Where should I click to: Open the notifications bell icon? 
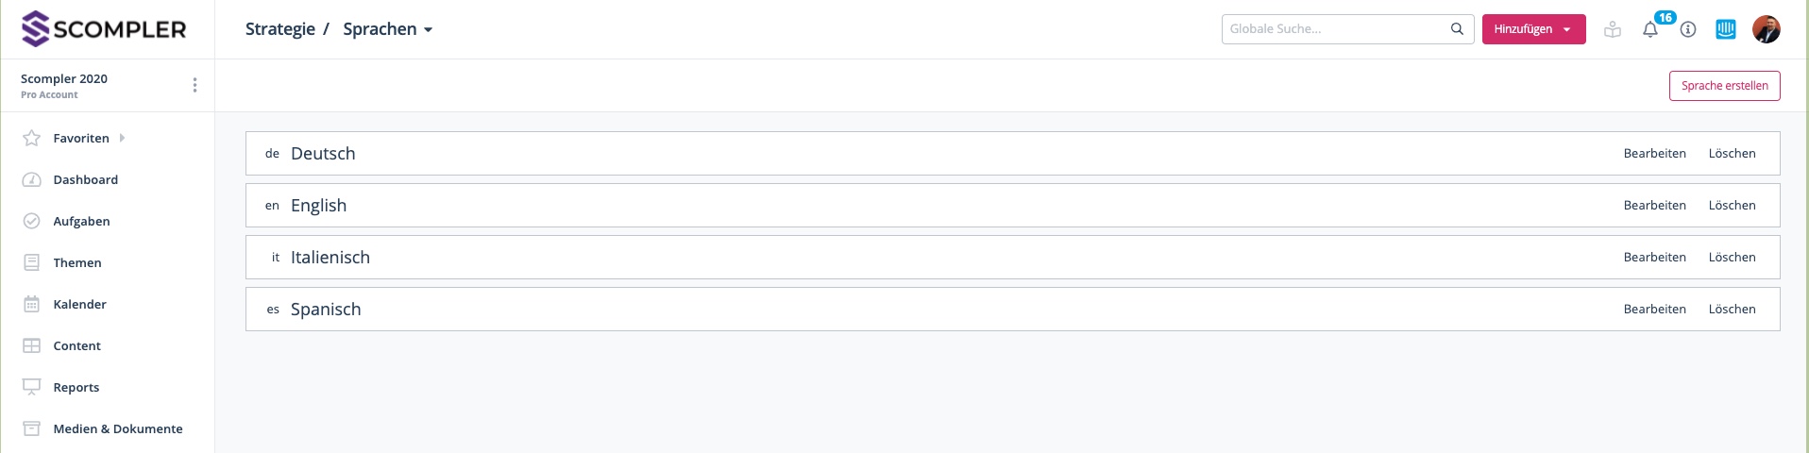point(1650,29)
